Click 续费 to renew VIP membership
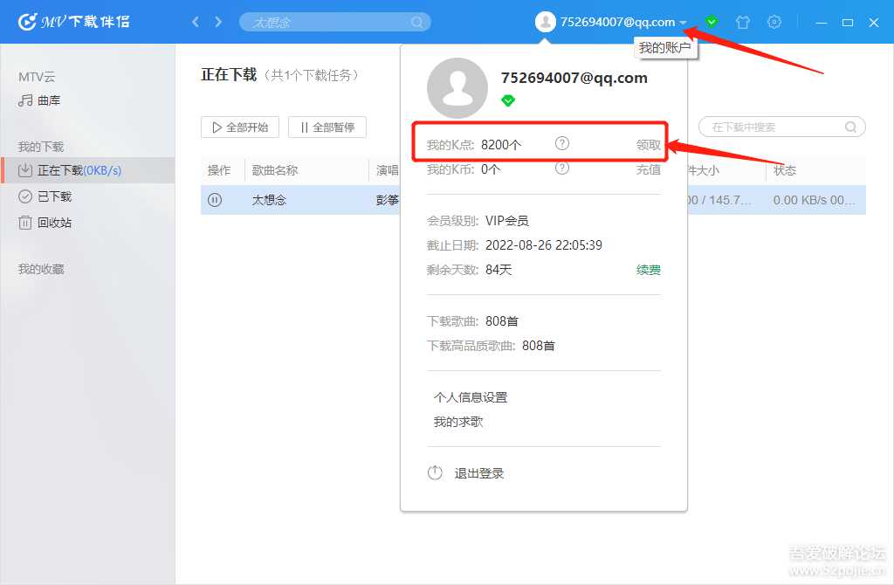The width and height of the screenshot is (894, 585). coord(647,270)
